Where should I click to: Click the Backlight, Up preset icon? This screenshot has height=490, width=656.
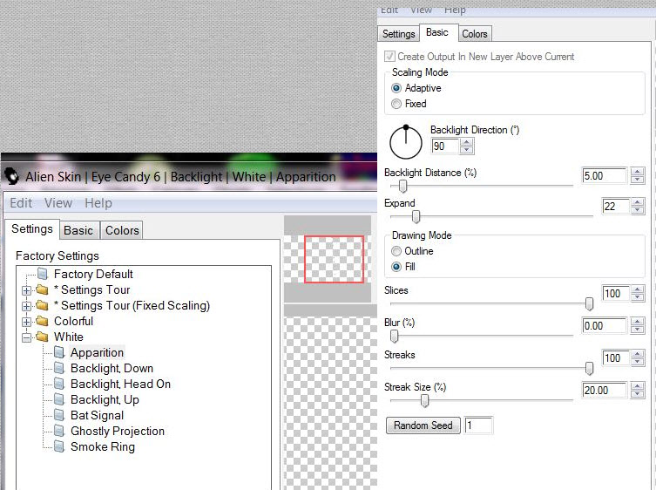pyautogui.click(x=59, y=399)
